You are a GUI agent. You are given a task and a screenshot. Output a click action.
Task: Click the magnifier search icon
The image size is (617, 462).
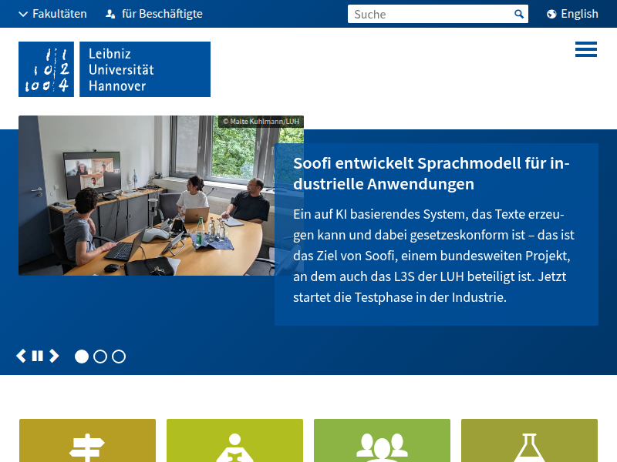(x=519, y=14)
